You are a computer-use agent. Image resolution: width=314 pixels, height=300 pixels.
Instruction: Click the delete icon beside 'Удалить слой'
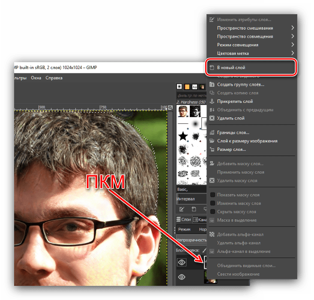coord(212,118)
